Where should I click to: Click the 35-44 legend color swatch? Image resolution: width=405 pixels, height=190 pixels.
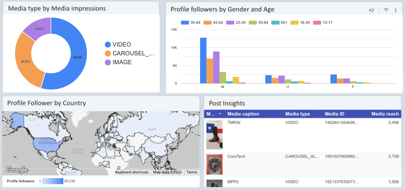tap(185, 23)
